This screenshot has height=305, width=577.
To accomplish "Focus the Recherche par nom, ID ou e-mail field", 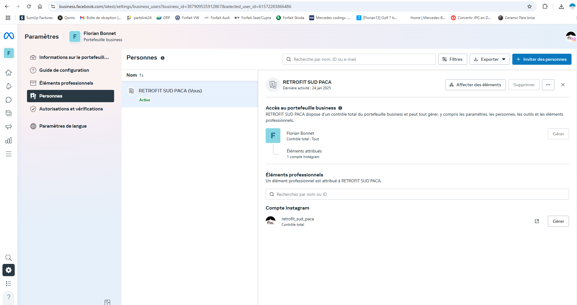I will [x=359, y=59].
